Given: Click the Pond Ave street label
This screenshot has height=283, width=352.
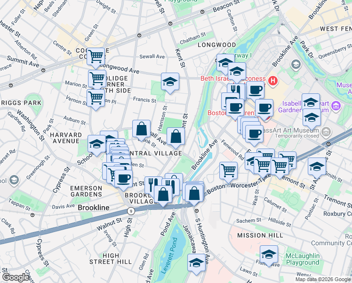Looking at the screenshot, I should click(168, 224).
